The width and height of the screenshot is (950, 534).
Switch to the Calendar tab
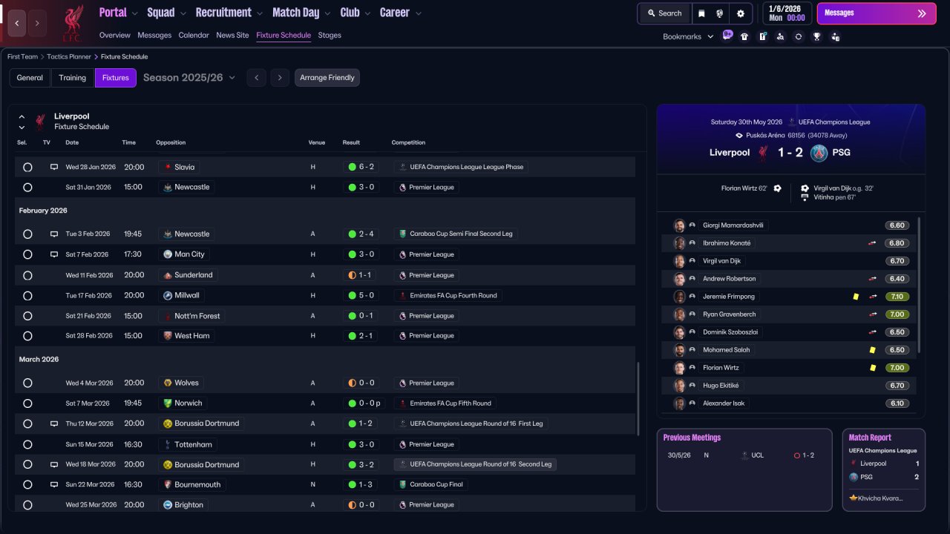pos(194,35)
